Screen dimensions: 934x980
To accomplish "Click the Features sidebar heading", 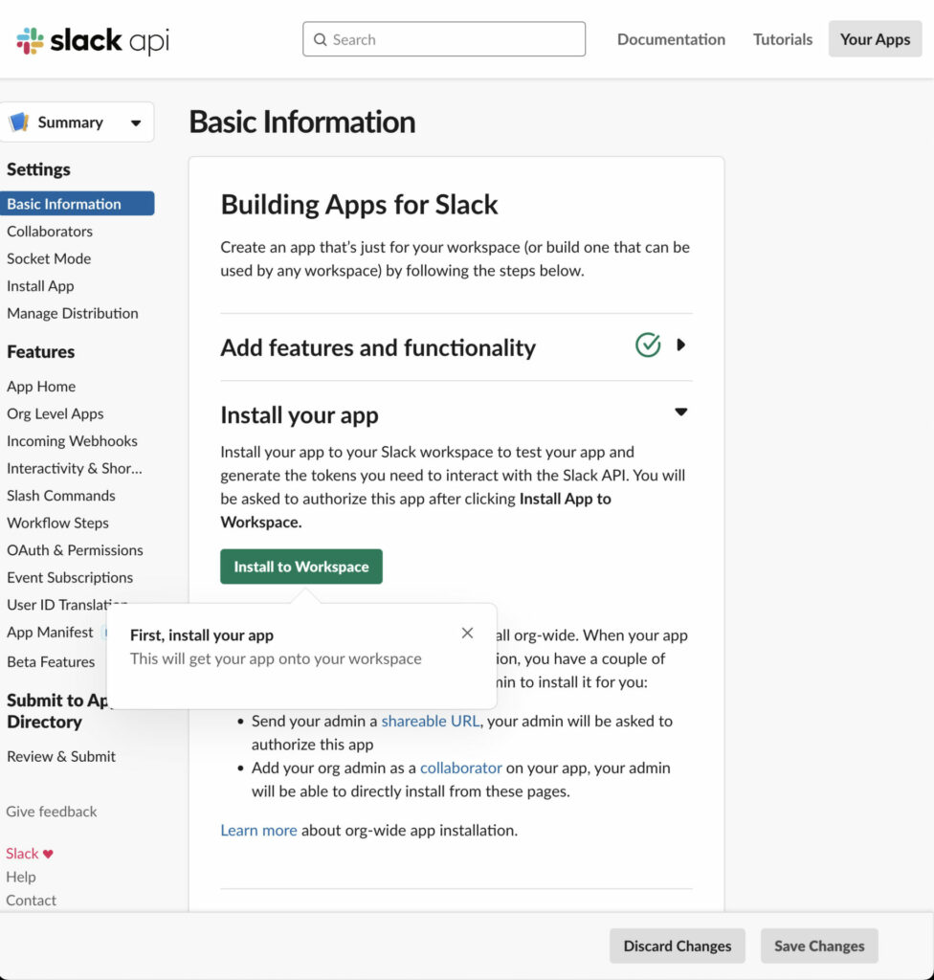I will (40, 352).
